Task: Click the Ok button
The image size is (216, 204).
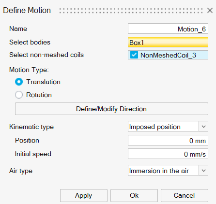Action: 134,195
